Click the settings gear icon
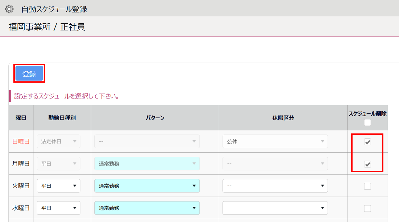This screenshot has height=222, width=399. point(9,9)
